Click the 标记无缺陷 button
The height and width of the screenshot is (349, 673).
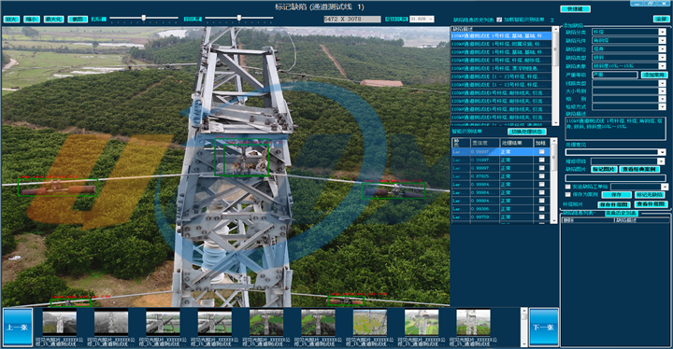pyautogui.click(x=650, y=195)
